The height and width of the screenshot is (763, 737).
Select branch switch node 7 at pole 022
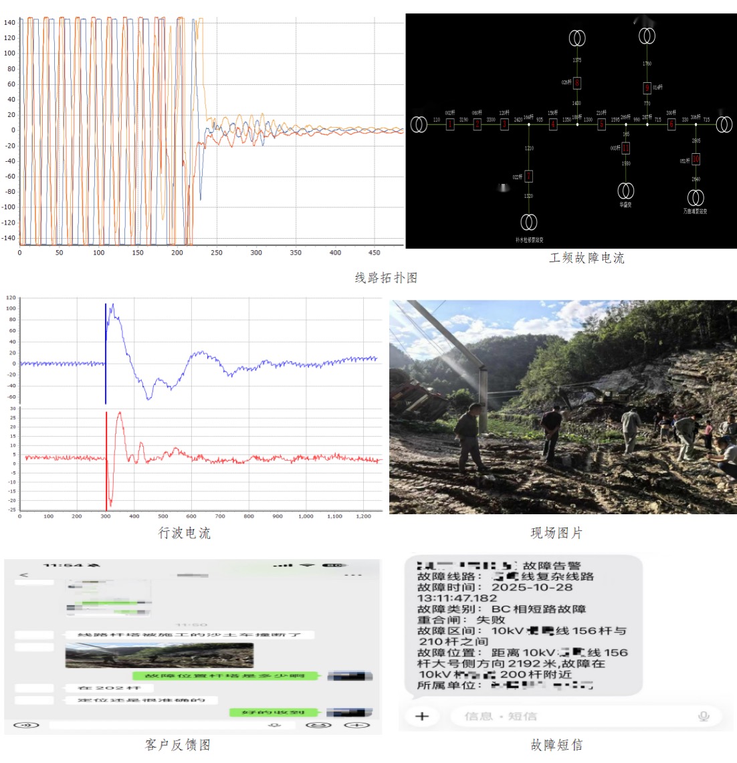click(x=528, y=176)
